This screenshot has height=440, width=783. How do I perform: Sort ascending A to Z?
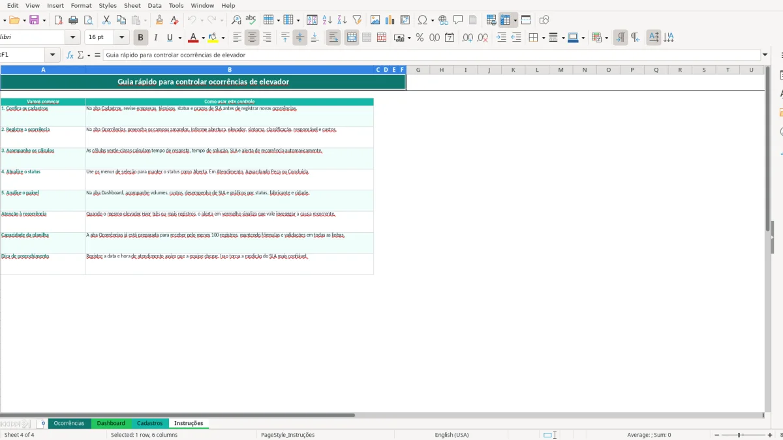(328, 20)
